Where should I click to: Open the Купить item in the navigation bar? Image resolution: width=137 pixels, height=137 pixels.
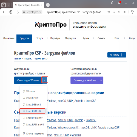[86, 38]
